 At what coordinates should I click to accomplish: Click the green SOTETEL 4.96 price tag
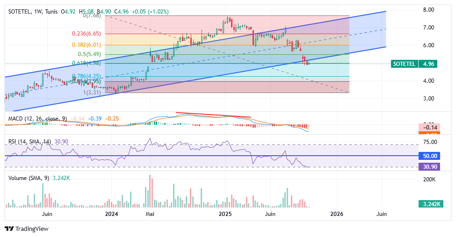click(x=414, y=64)
